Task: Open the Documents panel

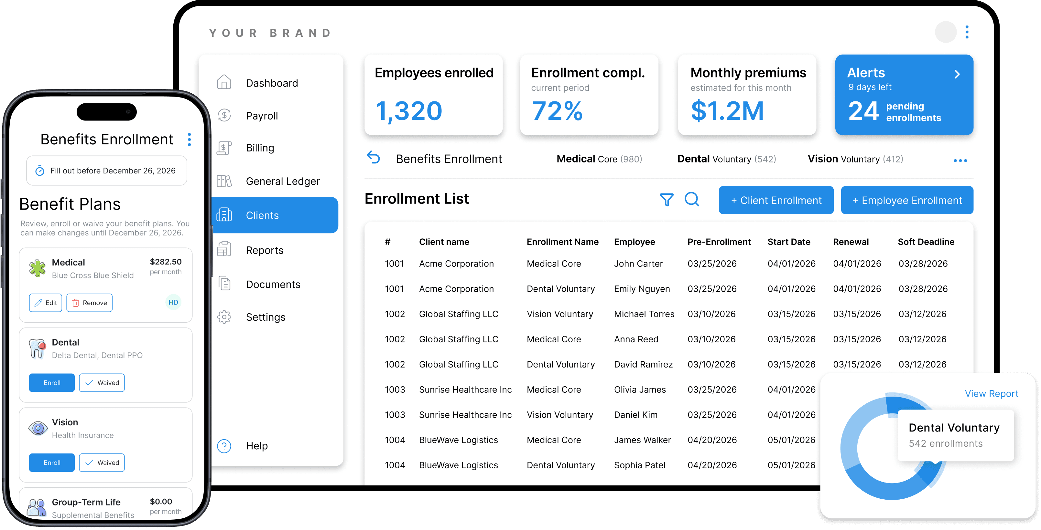Action: coord(273,284)
